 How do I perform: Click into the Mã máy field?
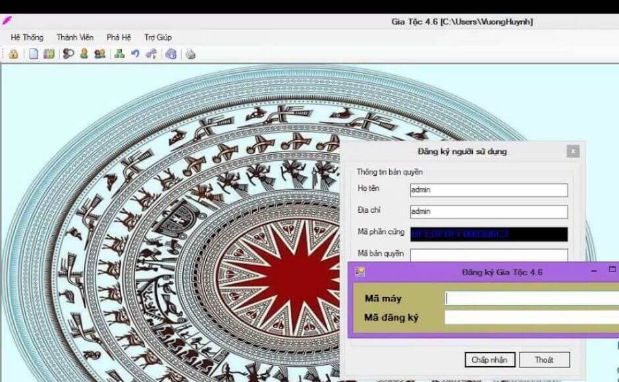coord(532,298)
